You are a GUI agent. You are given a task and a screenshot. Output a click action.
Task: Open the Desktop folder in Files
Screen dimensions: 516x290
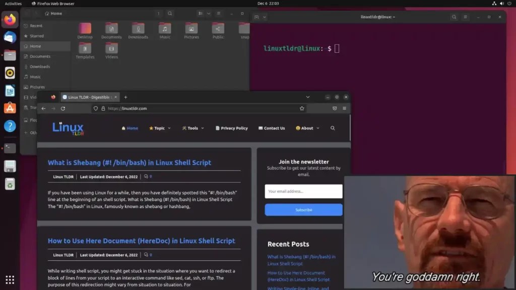click(85, 31)
